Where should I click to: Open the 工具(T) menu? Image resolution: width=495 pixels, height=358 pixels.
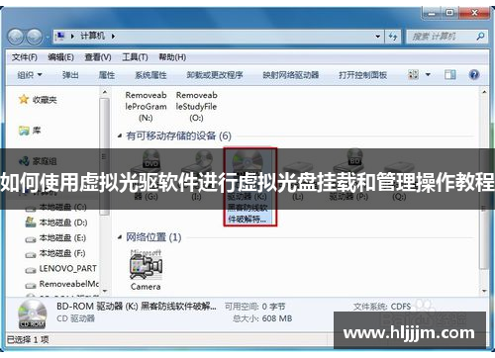point(135,57)
